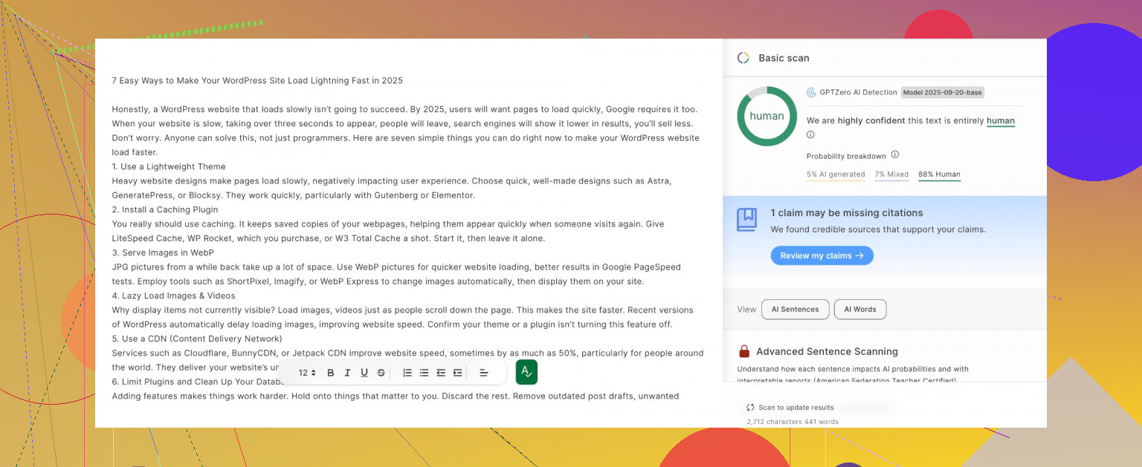Click the green spell check icon

pyautogui.click(x=526, y=372)
